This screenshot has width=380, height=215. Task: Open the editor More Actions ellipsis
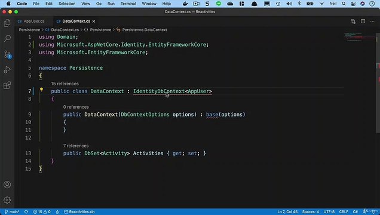point(372,21)
